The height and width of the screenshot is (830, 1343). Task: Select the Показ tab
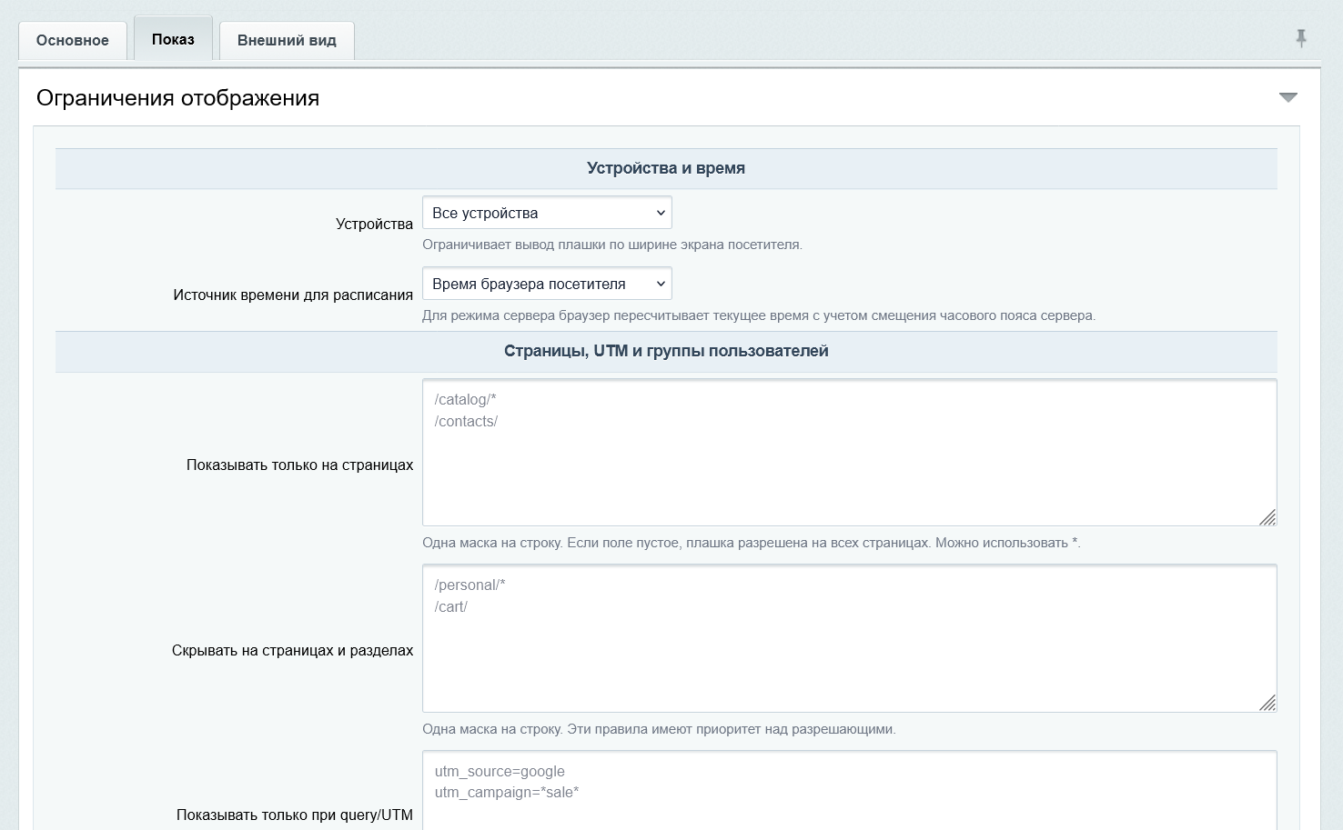(x=173, y=39)
